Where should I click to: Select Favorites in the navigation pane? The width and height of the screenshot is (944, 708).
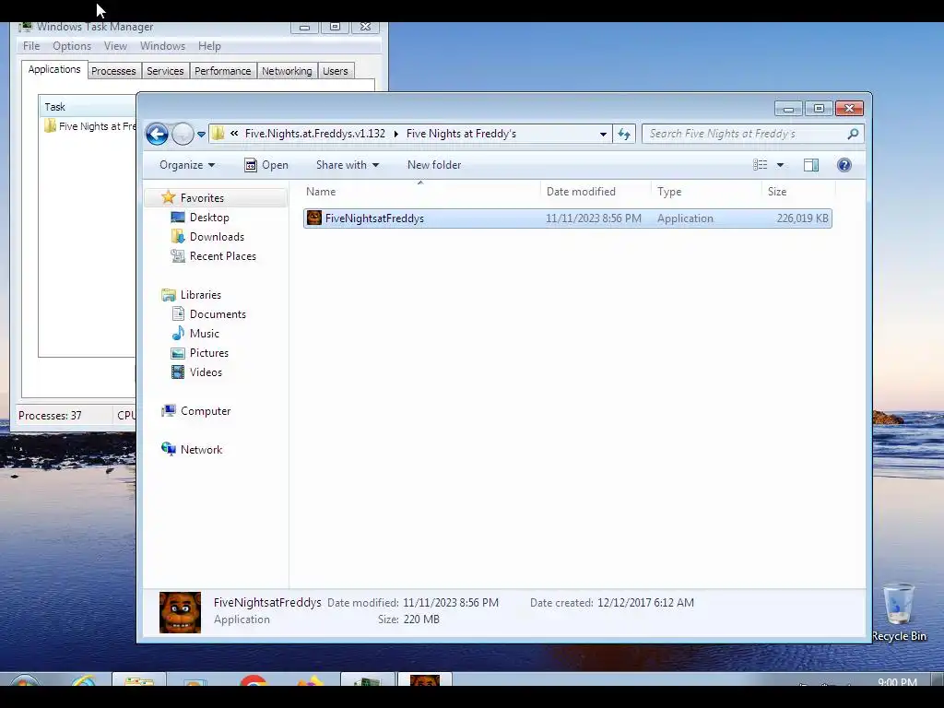[x=202, y=198]
